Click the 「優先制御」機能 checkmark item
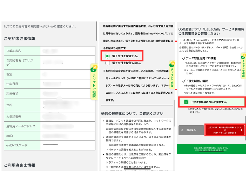Image resolution: width=249 pixels, height=187 pixels. pyautogui.click(x=195, y=81)
